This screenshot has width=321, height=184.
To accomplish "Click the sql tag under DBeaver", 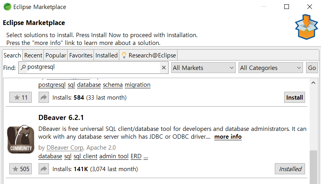I will pos(68,156).
